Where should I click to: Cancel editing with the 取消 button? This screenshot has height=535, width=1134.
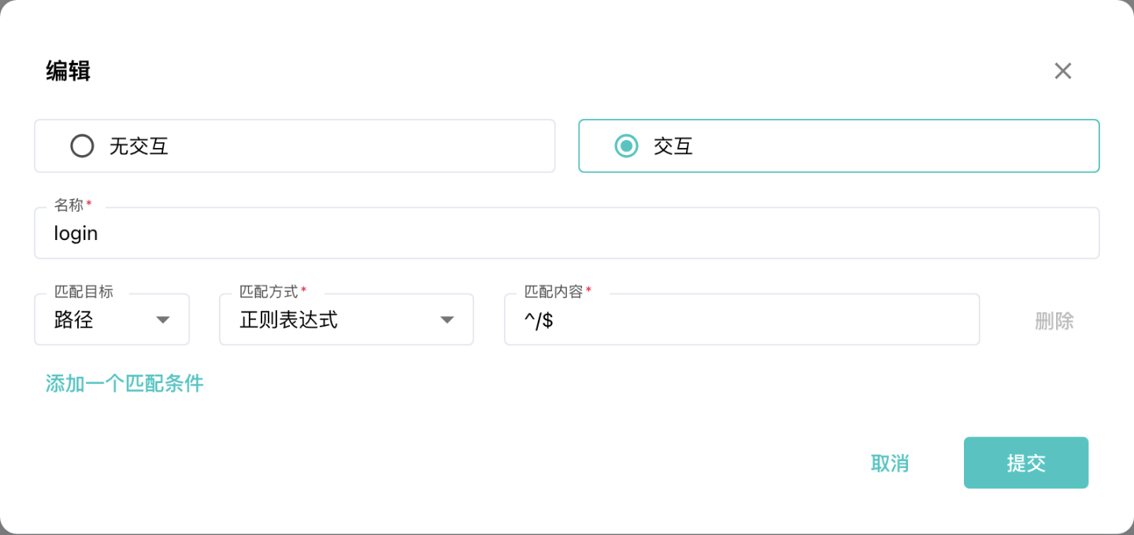tap(890, 463)
